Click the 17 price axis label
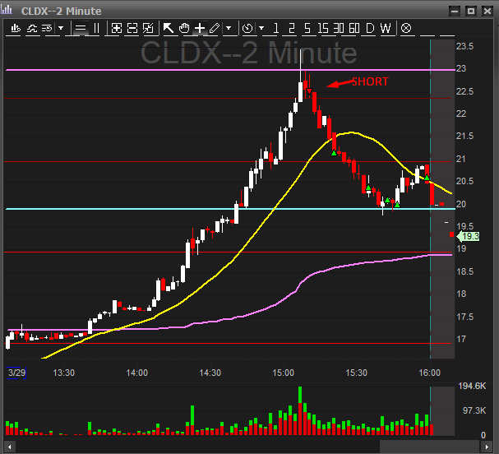Image resolution: width=499 pixels, height=454 pixels. (461, 339)
